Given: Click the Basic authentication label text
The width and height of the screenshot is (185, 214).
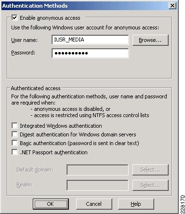Looking at the screenshot, I should (79, 143).
